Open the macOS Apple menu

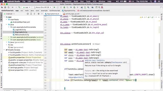tap(3, 2)
